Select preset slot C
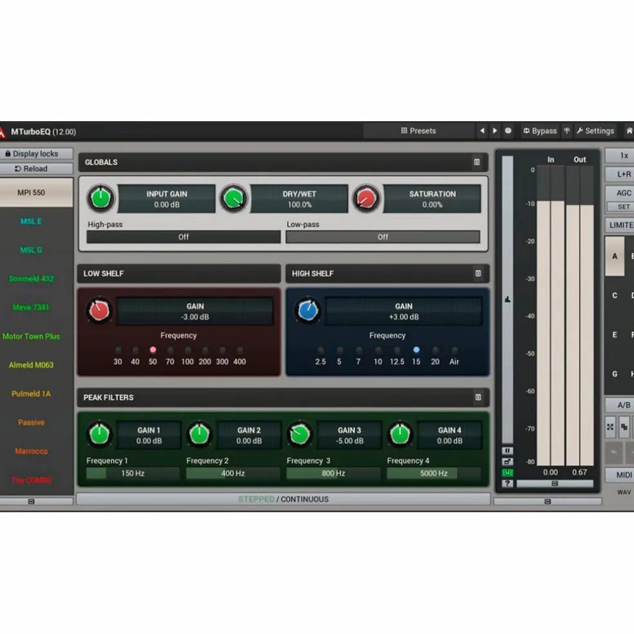 pyautogui.click(x=615, y=296)
